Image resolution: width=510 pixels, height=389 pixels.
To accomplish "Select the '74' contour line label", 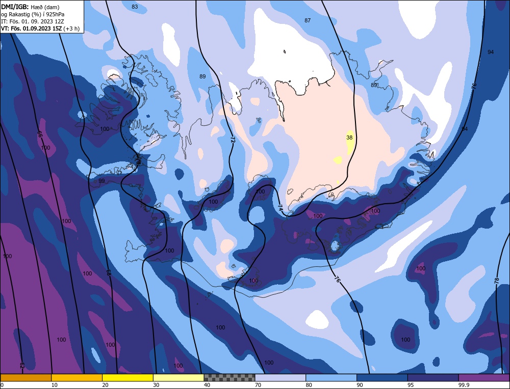I will tap(280, 208).
